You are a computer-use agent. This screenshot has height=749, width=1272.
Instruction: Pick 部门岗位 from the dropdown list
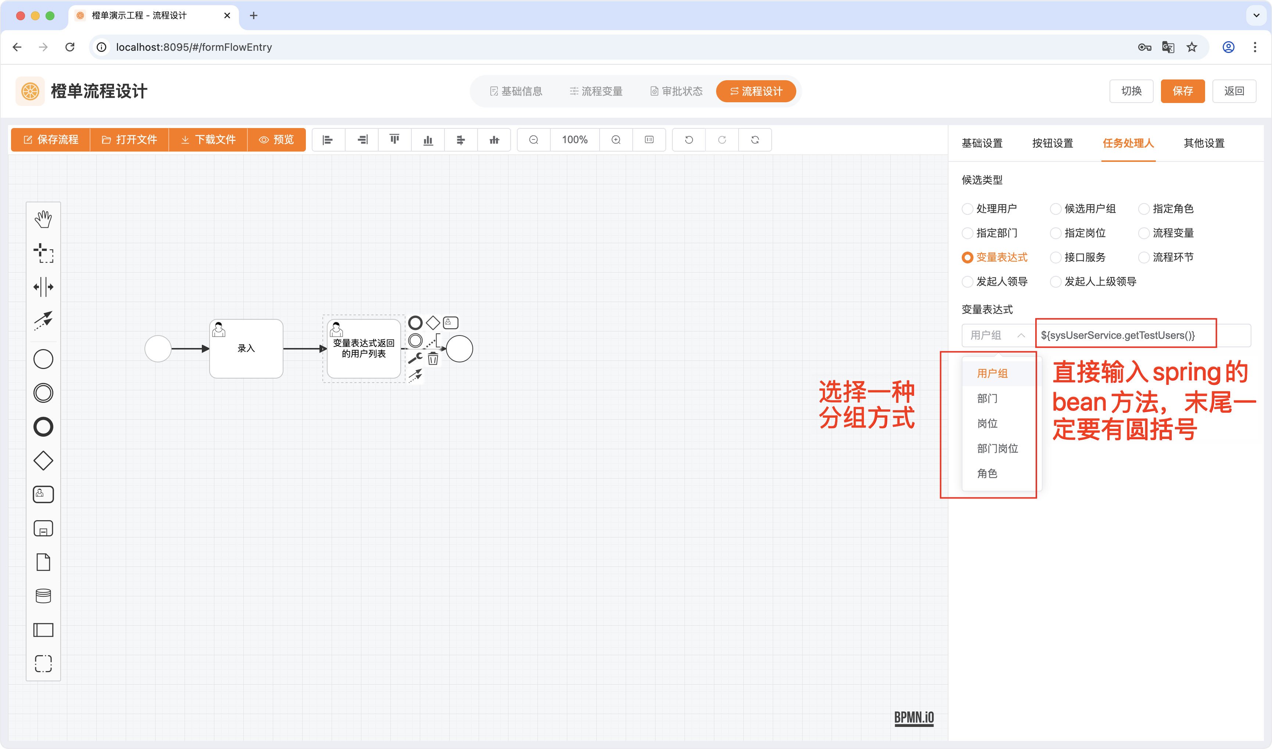pos(997,448)
